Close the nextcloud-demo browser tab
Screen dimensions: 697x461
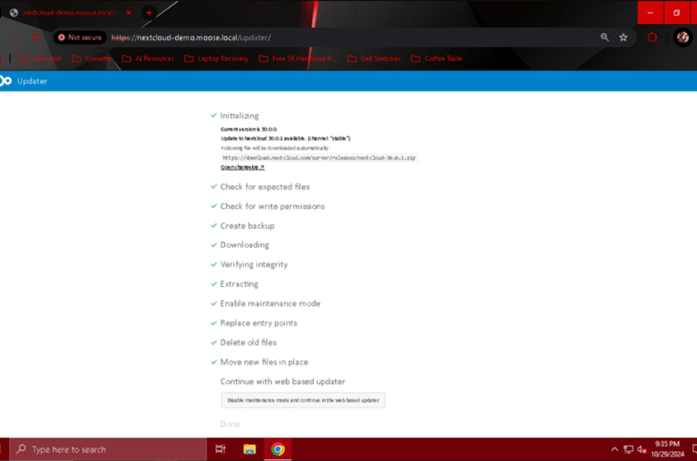pos(129,13)
